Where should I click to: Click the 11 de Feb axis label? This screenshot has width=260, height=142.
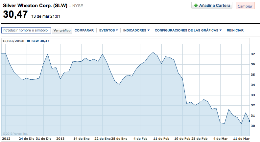[x=161, y=139]
